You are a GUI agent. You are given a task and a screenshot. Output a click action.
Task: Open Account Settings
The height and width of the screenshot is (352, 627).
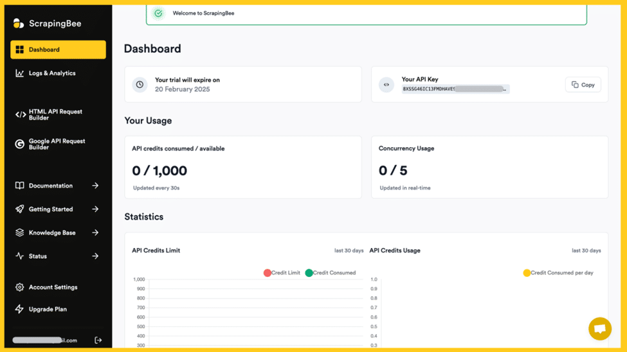click(x=53, y=287)
